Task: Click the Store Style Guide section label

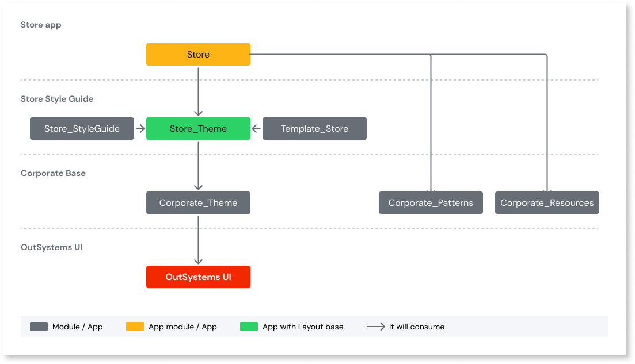Action: coord(57,99)
